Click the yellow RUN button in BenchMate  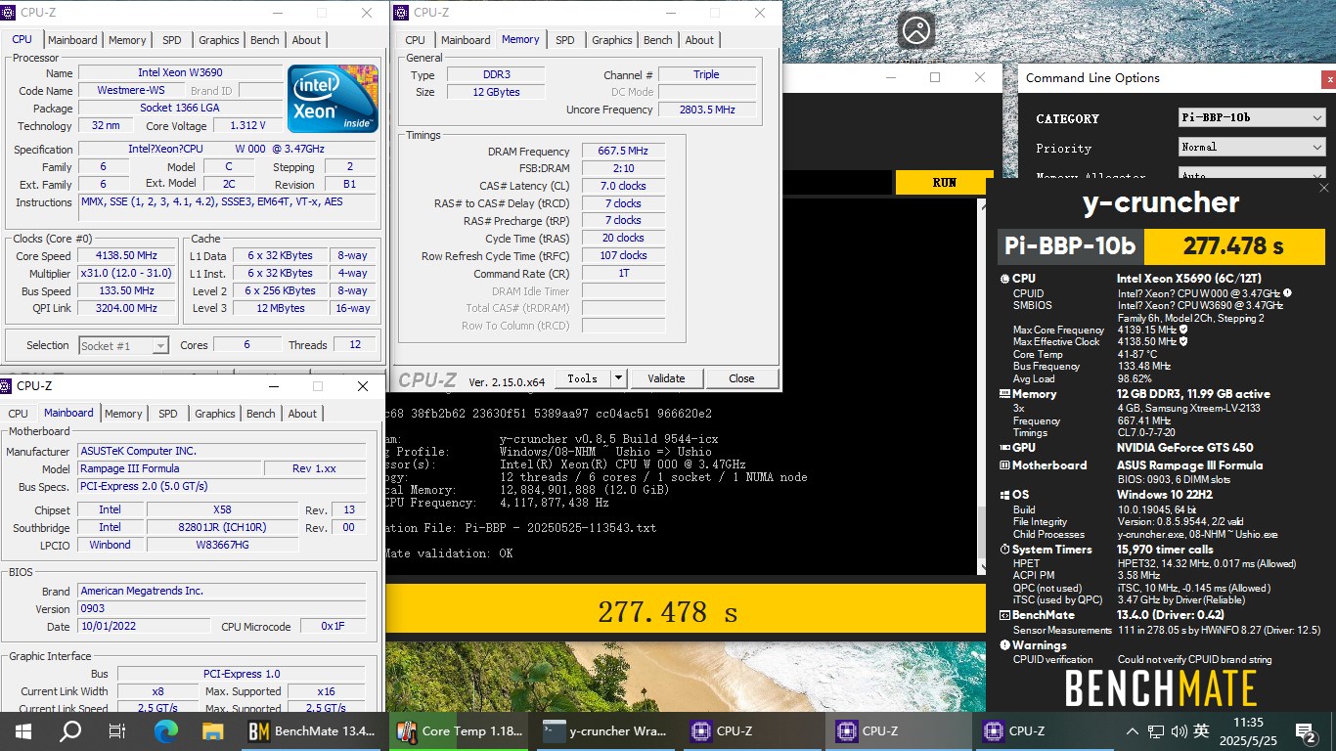[x=944, y=183]
